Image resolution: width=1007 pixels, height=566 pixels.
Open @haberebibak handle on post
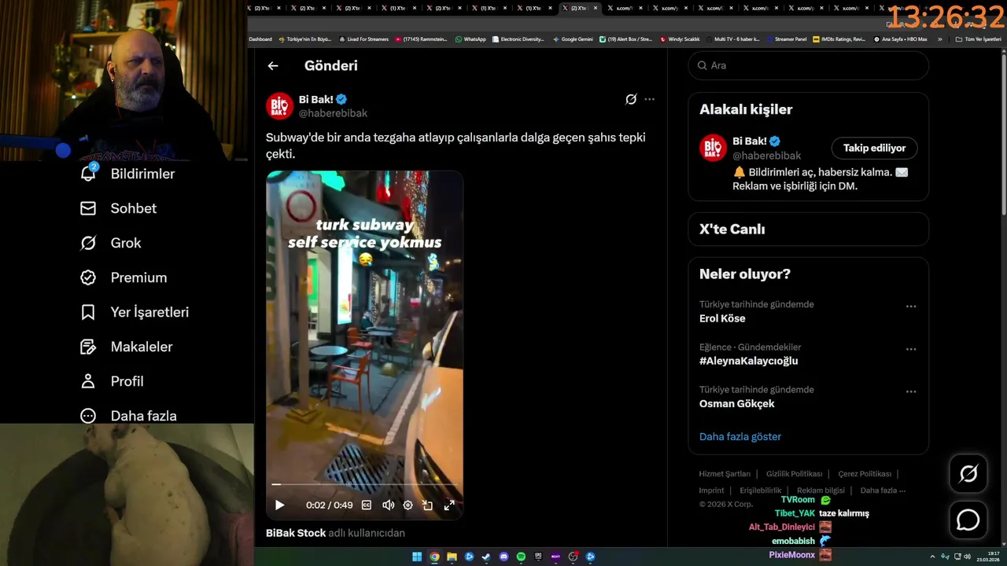pyautogui.click(x=333, y=113)
